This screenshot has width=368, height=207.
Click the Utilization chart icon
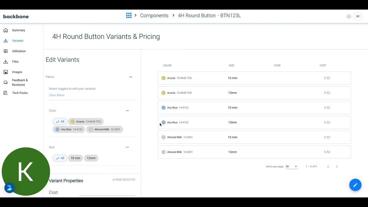pyautogui.click(x=6, y=51)
